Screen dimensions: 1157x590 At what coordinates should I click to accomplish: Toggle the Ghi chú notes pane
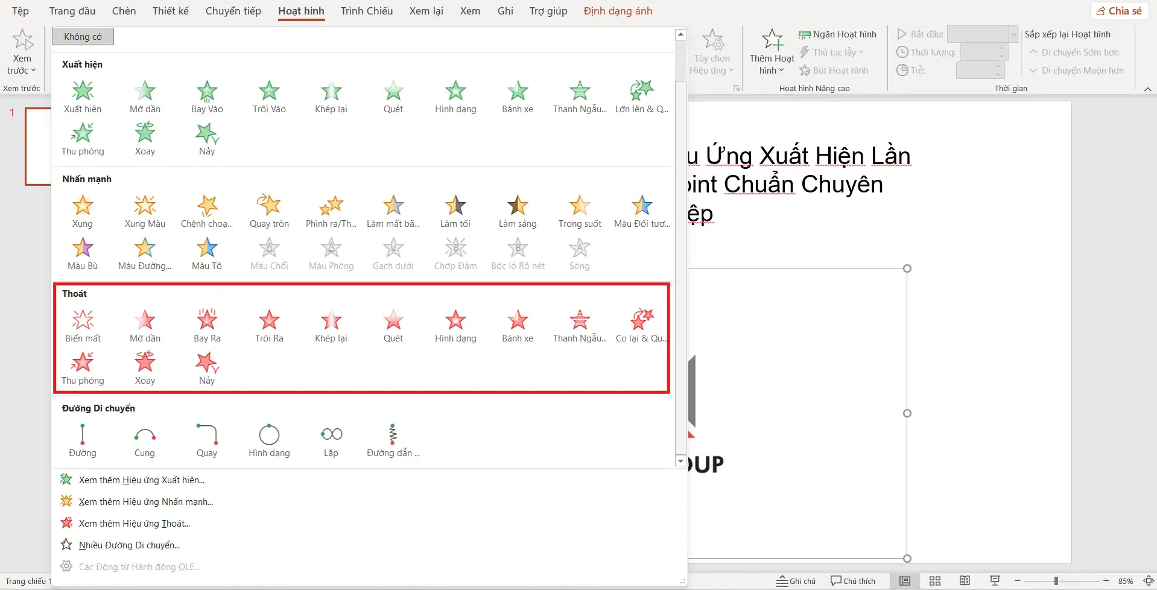[796, 581]
